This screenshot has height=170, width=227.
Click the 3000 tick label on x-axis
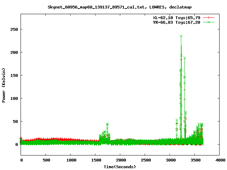coord(170,160)
